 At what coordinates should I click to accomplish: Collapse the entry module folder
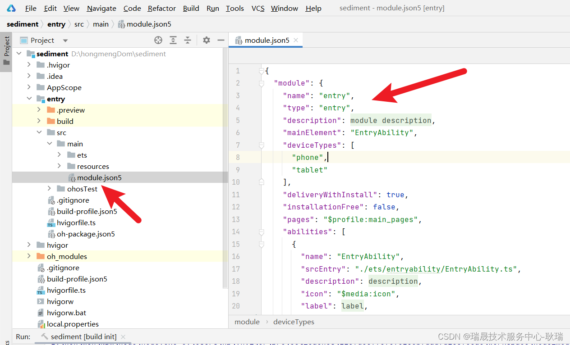click(29, 99)
